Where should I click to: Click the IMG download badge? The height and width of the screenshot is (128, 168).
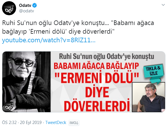pos(74,123)
